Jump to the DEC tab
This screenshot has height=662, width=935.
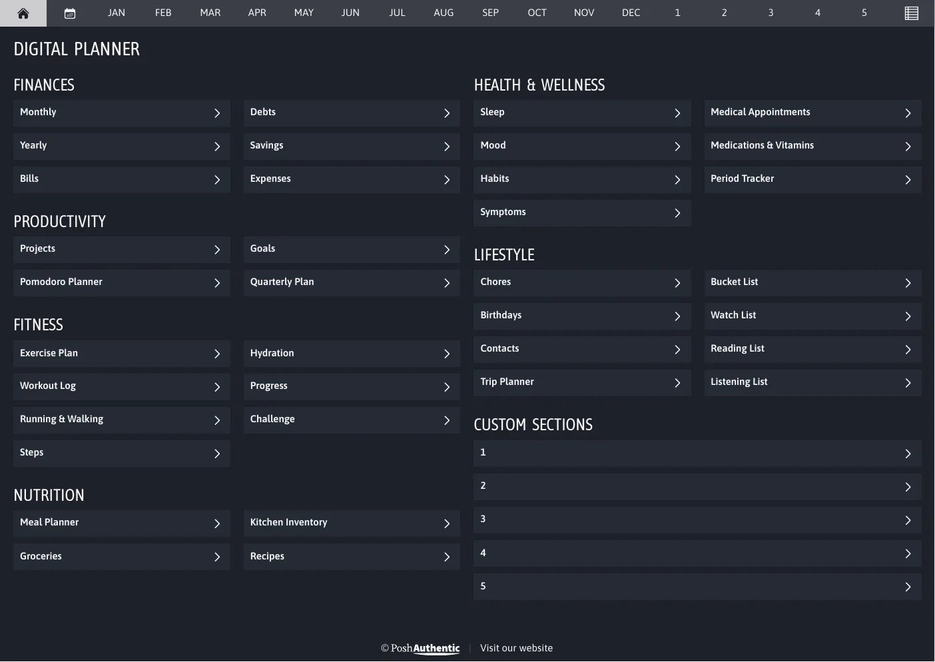[631, 13]
